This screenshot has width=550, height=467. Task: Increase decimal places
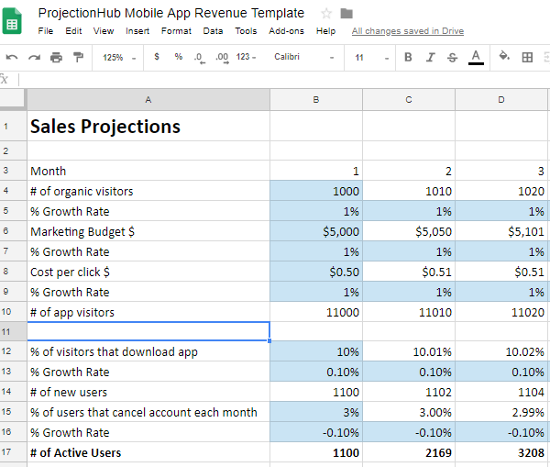tap(222, 58)
